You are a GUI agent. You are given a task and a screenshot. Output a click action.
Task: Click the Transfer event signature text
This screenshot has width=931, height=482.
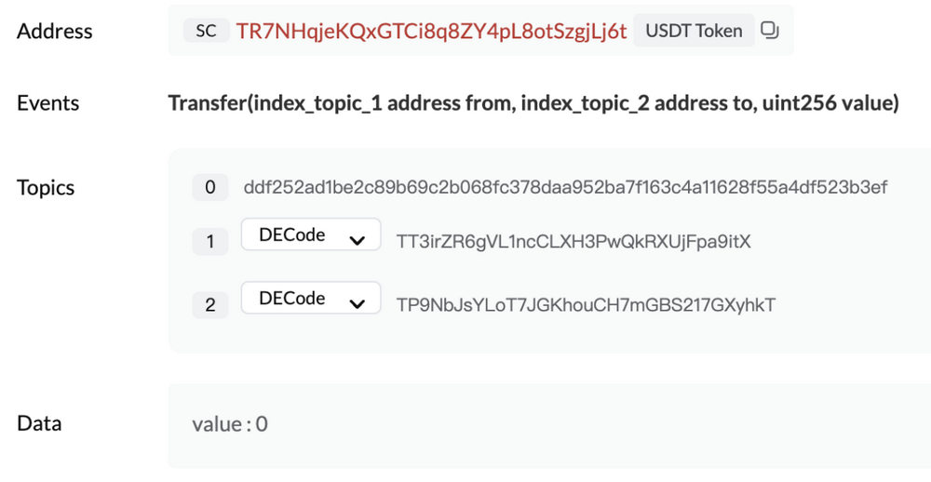533,103
